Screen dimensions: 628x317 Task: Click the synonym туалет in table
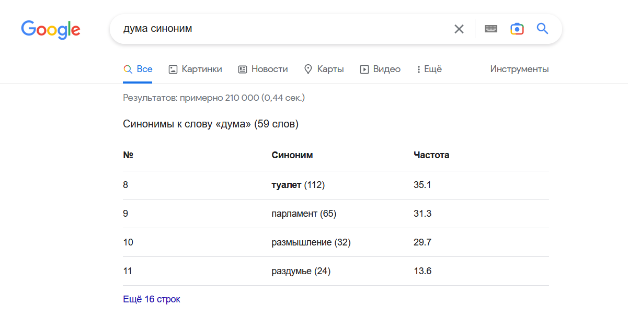pyautogui.click(x=287, y=185)
